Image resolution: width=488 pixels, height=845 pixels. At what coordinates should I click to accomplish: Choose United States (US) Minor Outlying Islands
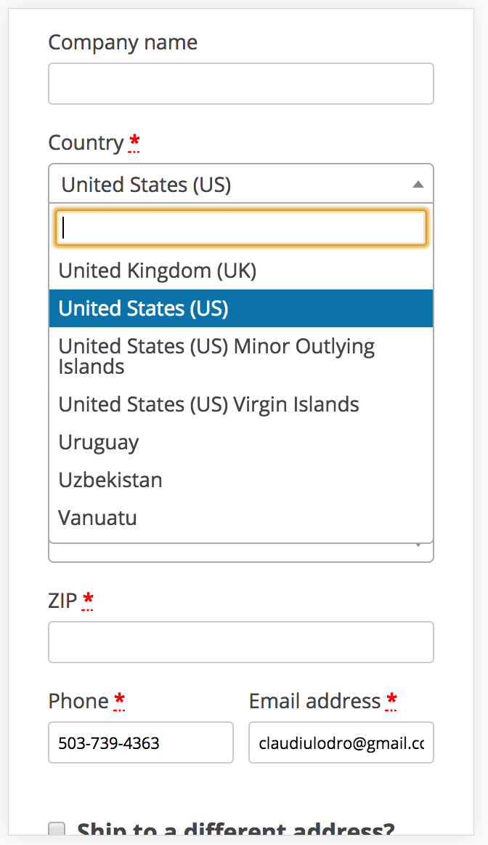click(216, 356)
